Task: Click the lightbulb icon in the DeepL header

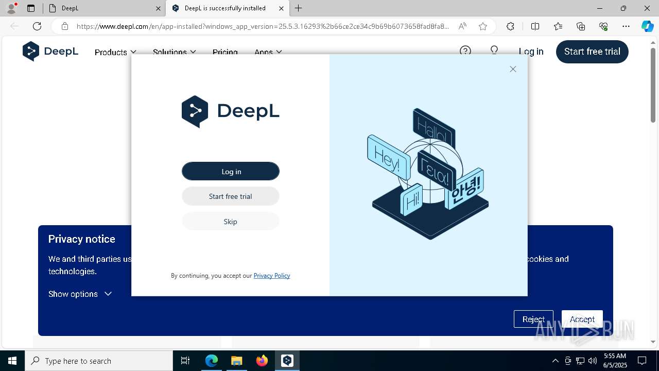Action: pyautogui.click(x=494, y=51)
